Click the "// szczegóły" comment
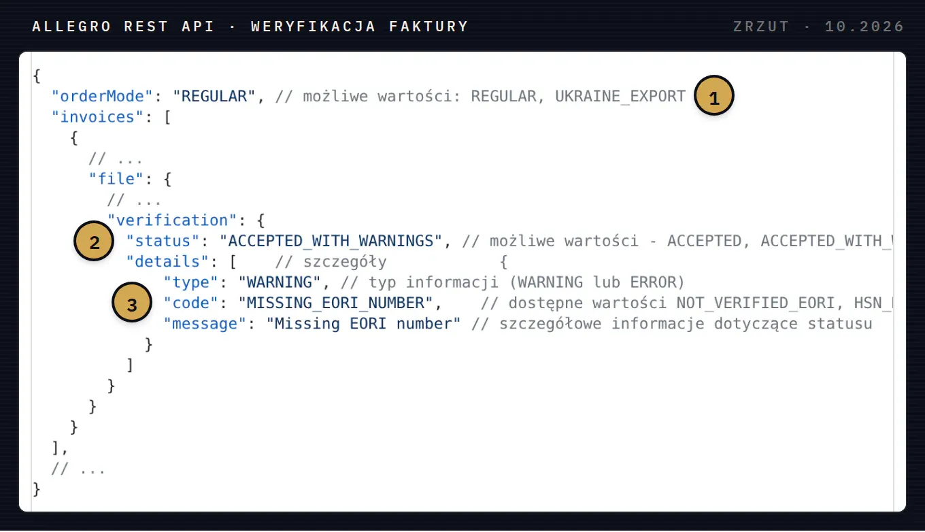 [331, 262]
